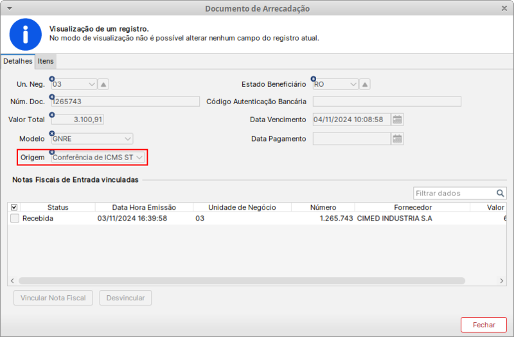Click the search magnifier in Filtrar dados
The image size is (514, 337).
pos(501,193)
